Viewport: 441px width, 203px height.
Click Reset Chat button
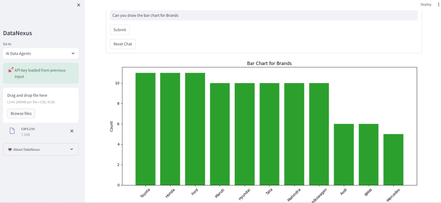pos(123,44)
